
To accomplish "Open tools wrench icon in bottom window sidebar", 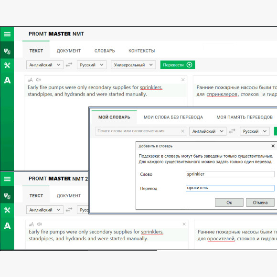I will [x=7, y=210].
